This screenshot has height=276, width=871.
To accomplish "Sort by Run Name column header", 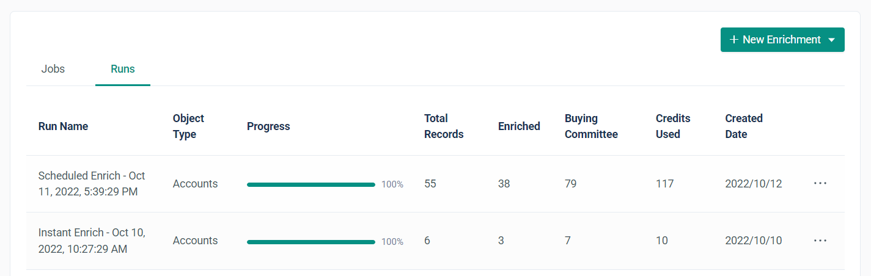I will point(63,126).
